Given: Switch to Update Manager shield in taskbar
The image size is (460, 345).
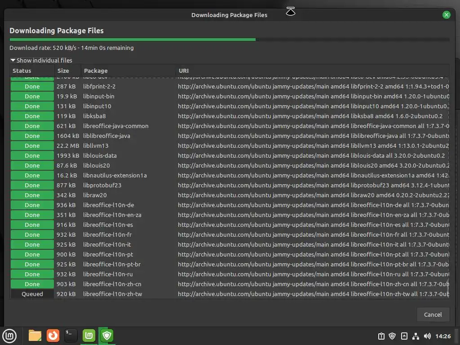Looking at the screenshot, I should tap(107, 336).
